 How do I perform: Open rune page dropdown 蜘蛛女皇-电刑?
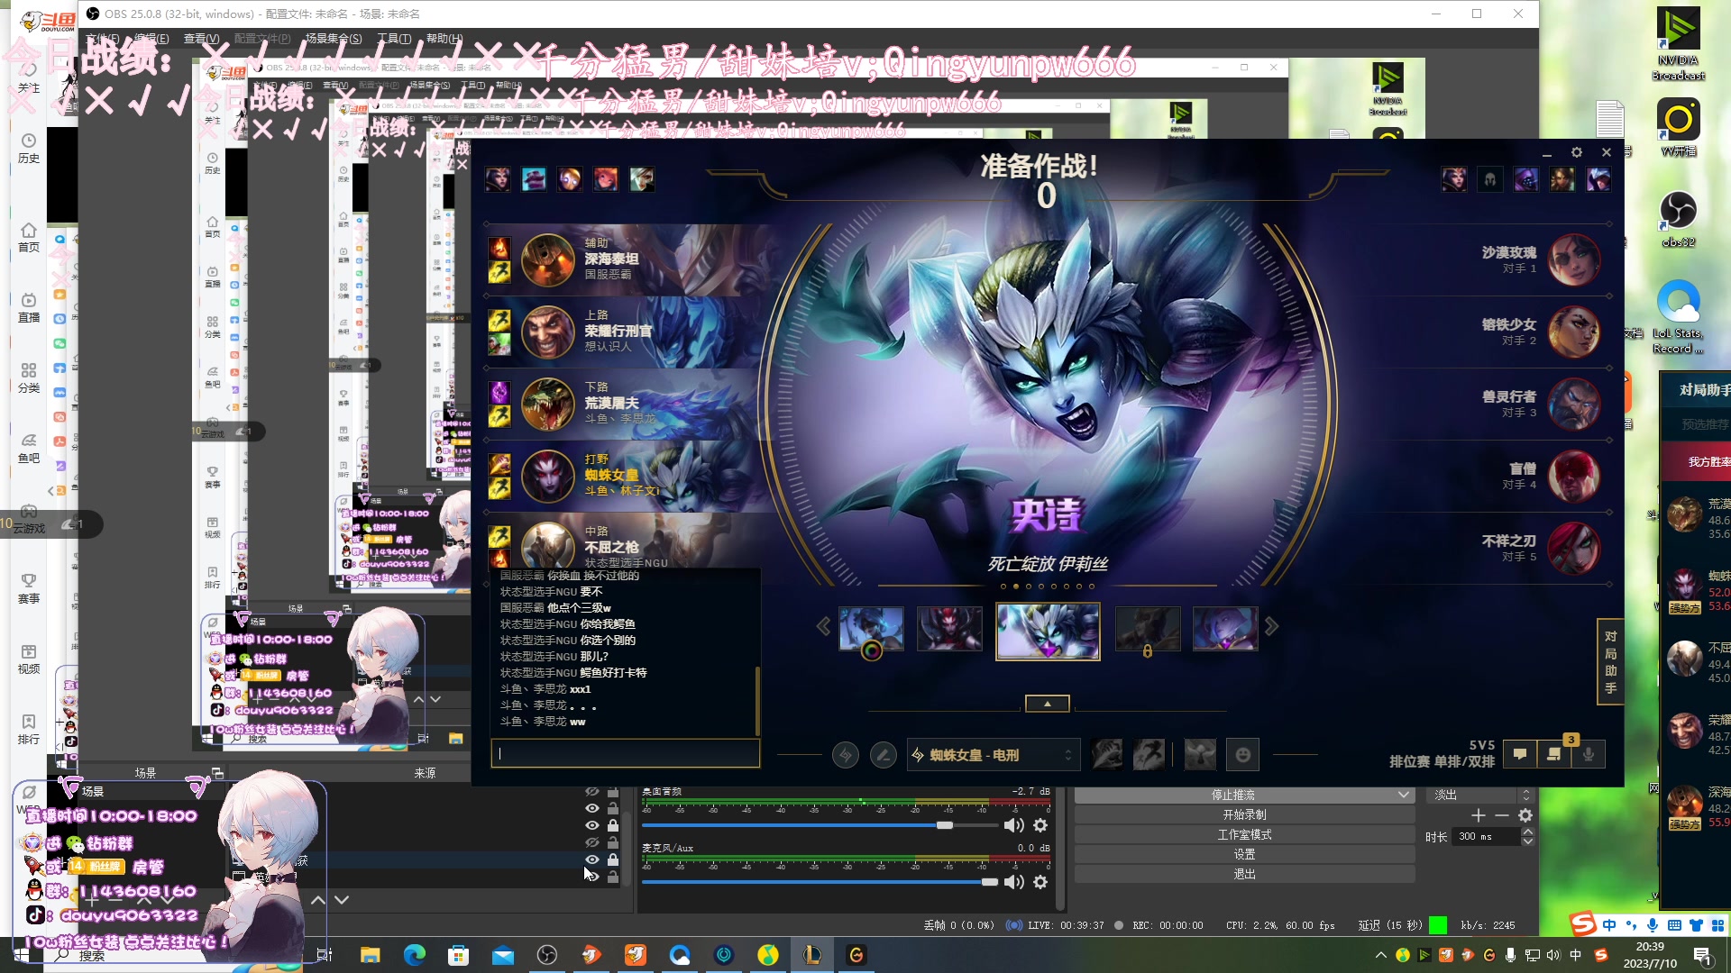click(x=992, y=755)
